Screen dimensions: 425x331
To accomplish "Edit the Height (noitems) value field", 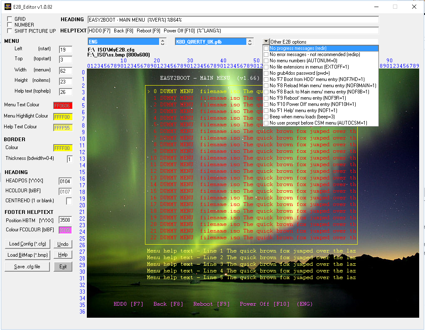I will [66, 81].
